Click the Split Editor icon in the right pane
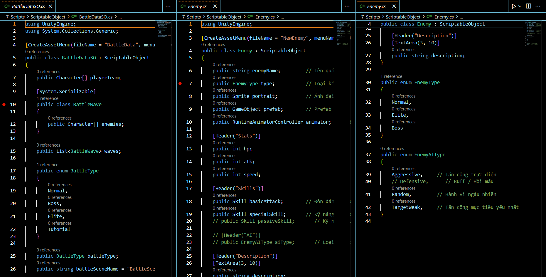This screenshot has height=277, width=546. coord(528,6)
